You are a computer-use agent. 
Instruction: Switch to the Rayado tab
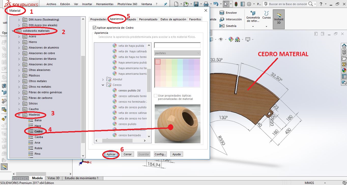click(131, 19)
